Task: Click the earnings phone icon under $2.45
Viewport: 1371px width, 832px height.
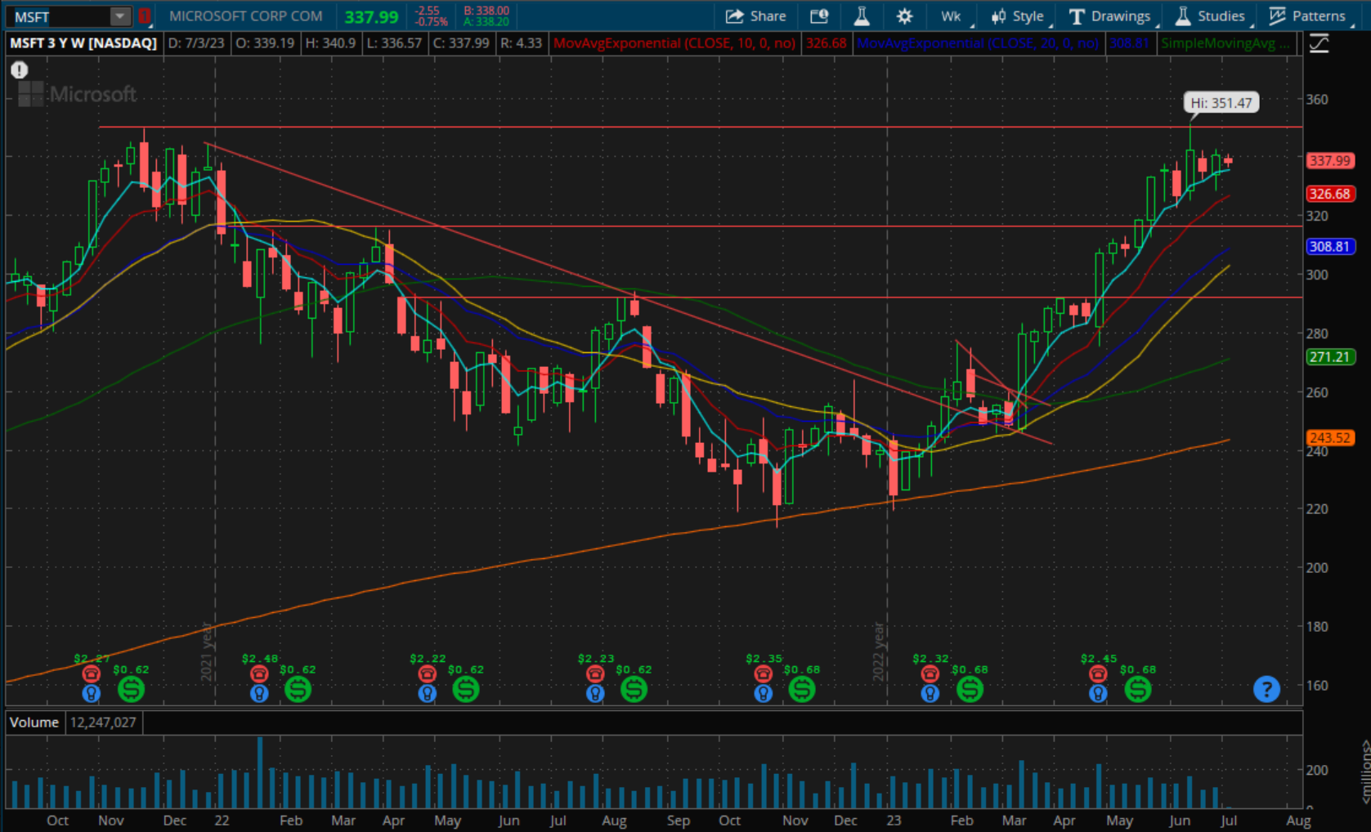Action: click(x=1098, y=673)
